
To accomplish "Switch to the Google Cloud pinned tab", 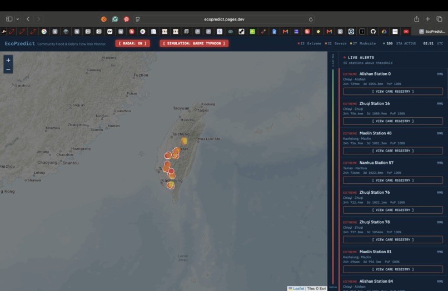I will (384, 32).
